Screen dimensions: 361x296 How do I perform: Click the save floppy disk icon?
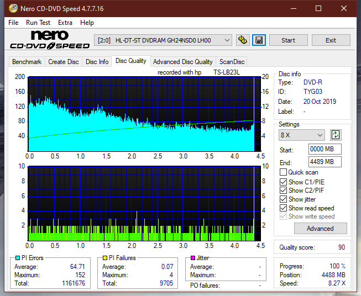tap(259, 40)
